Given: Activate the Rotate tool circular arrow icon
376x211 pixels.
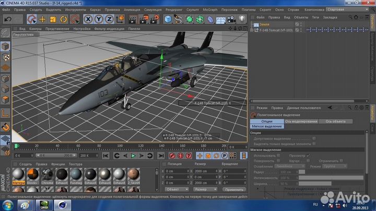Looking at the screenshot, I should (x=64, y=19).
